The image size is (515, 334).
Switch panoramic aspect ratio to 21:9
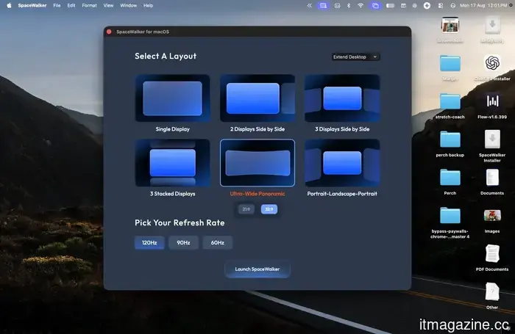click(246, 209)
